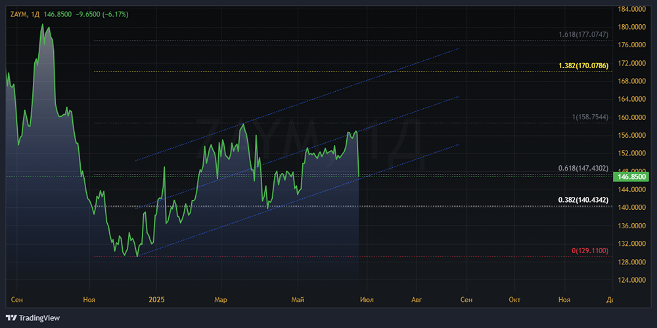Click the Авг month on time axis
Image resolution: width=657 pixels, height=328 pixels.
415,300
